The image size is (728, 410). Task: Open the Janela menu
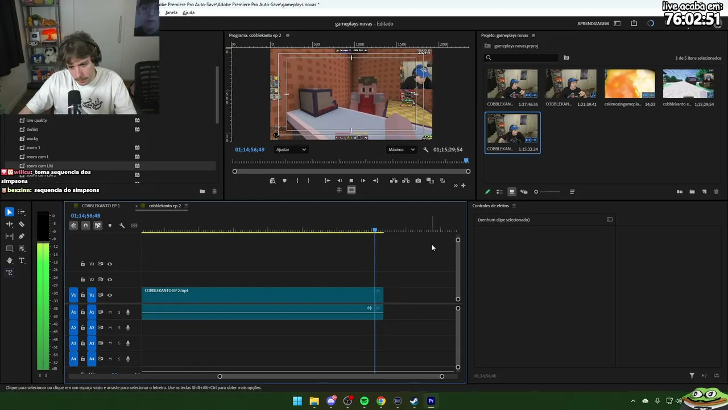(171, 13)
